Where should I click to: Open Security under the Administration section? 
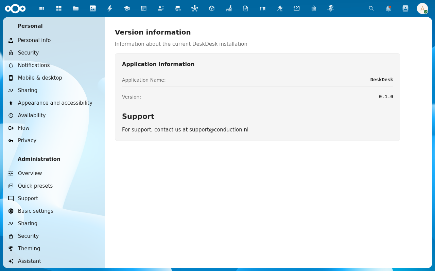tap(54, 236)
